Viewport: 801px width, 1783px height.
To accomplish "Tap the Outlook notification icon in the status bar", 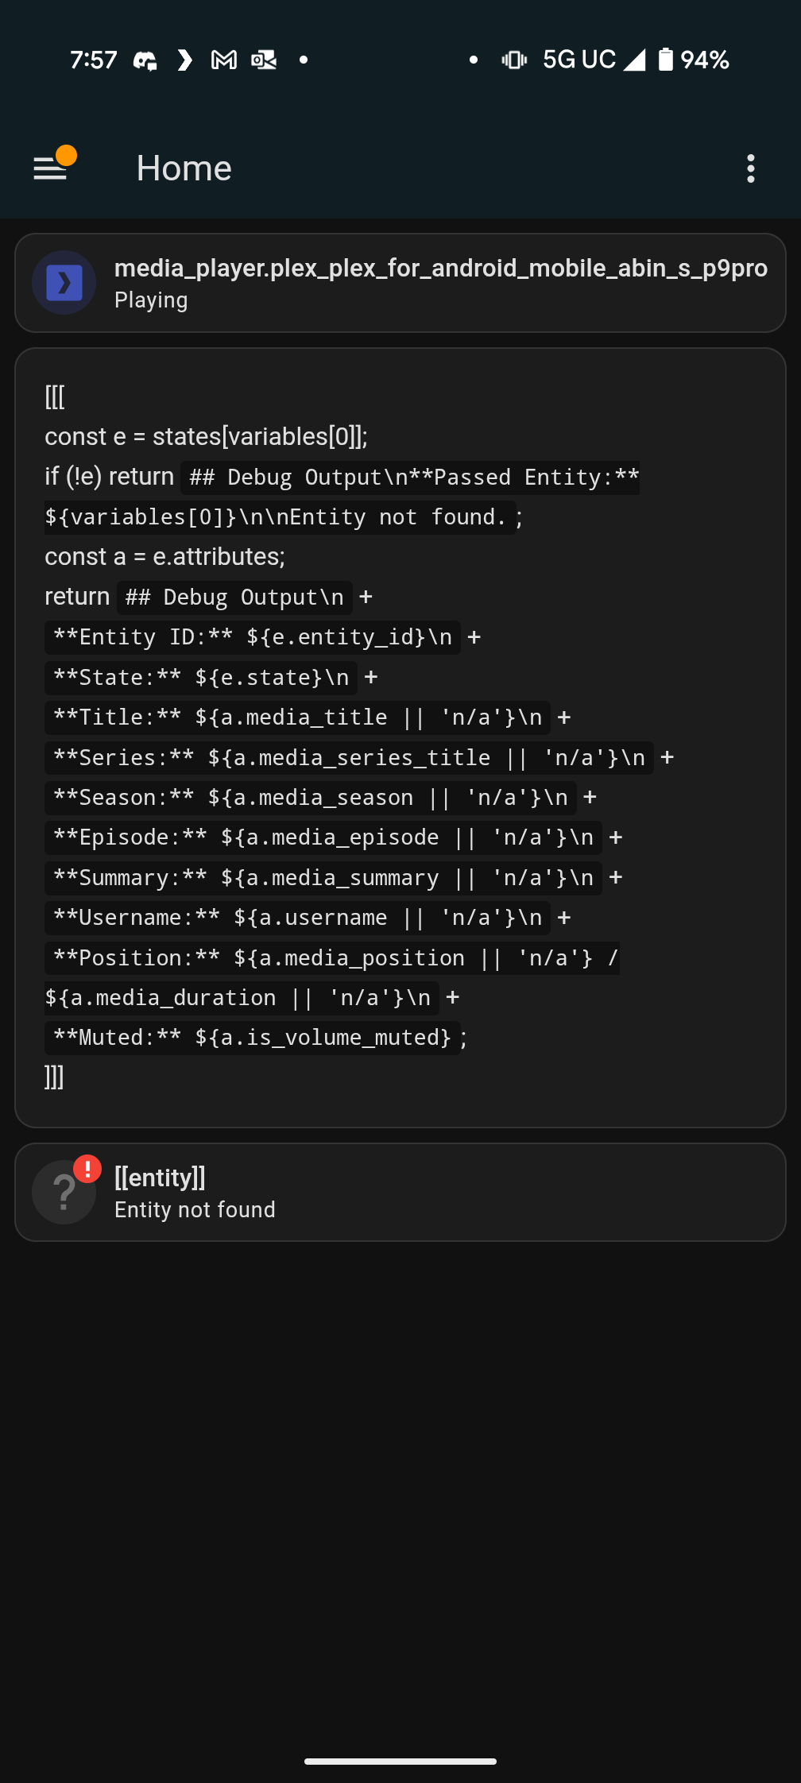I will pos(264,60).
